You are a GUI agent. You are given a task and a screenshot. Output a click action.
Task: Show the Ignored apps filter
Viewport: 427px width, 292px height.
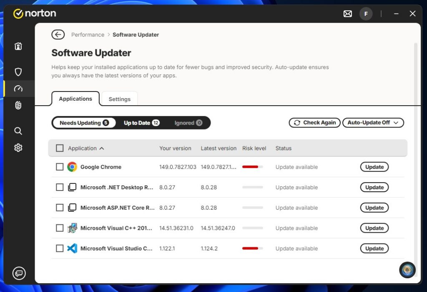(x=188, y=123)
